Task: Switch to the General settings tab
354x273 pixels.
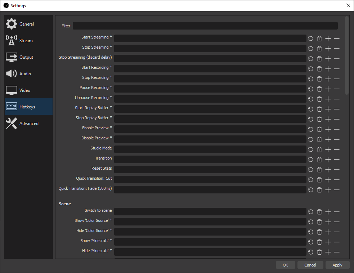Action: [x=26, y=24]
